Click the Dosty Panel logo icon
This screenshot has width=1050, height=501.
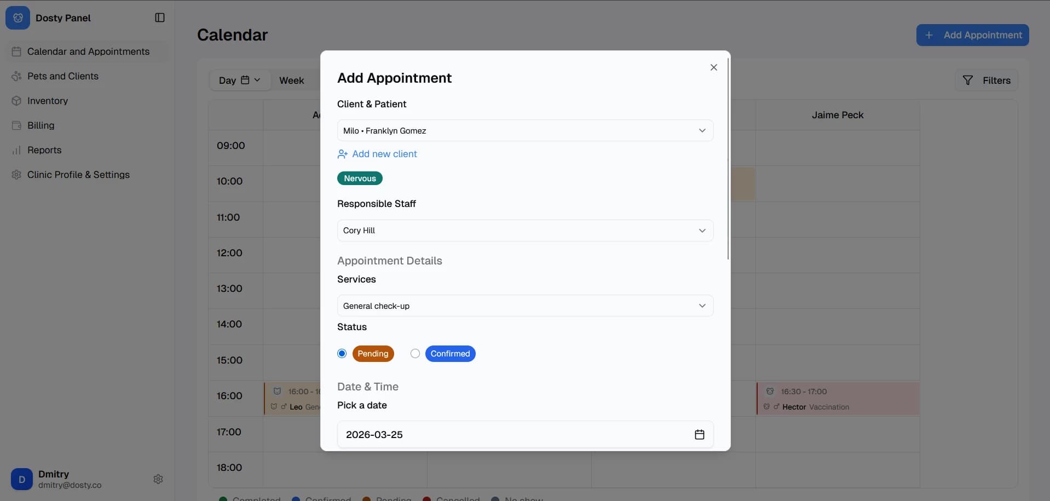(18, 18)
